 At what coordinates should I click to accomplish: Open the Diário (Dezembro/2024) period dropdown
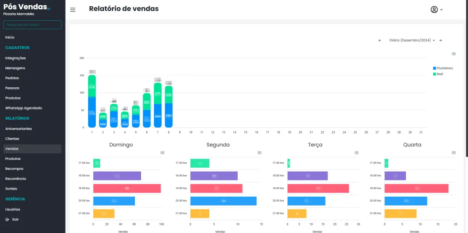pos(412,40)
